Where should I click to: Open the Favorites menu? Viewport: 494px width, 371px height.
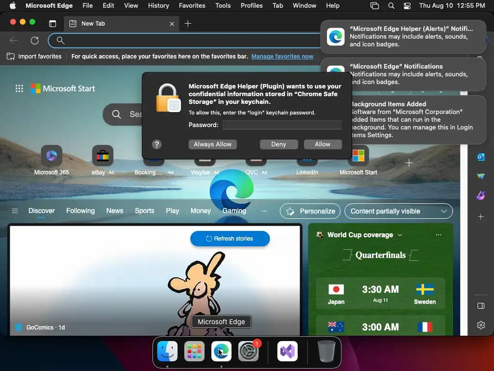point(192,5)
